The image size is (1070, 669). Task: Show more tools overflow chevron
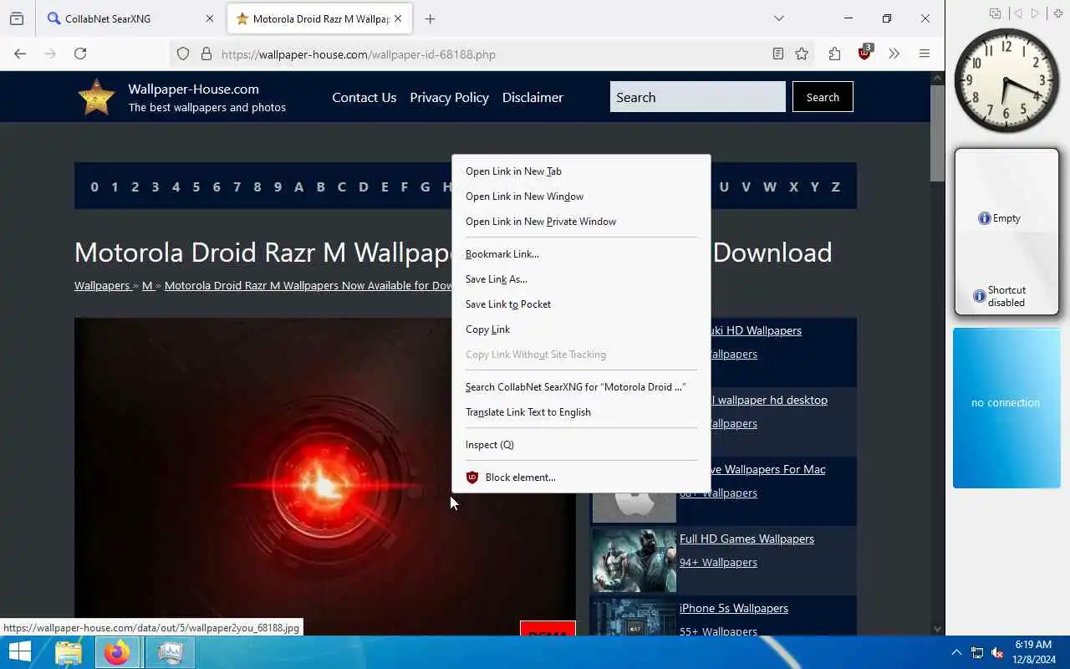coord(894,54)
